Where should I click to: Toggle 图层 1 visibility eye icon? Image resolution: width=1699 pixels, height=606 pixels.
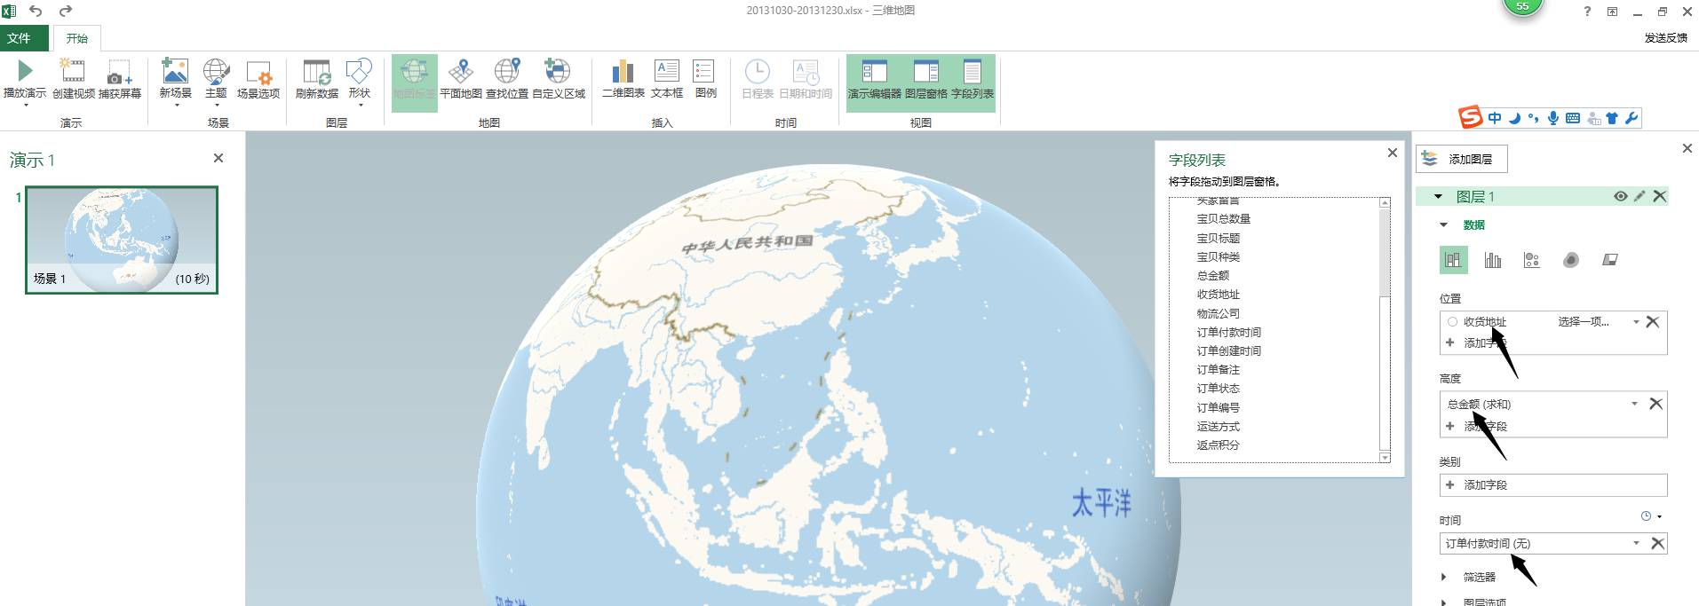(1620, 196)
